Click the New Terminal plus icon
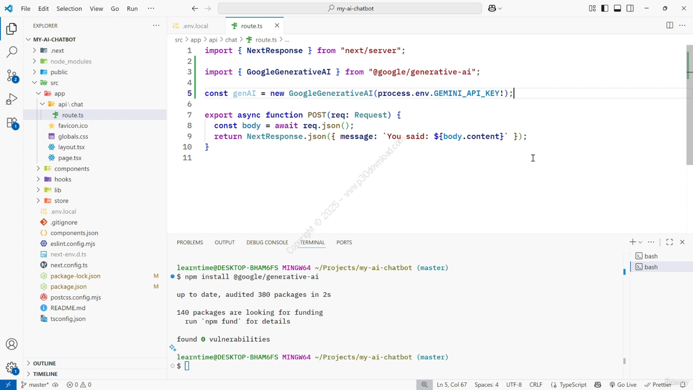The image size is (693, 390). pos(632,242)
